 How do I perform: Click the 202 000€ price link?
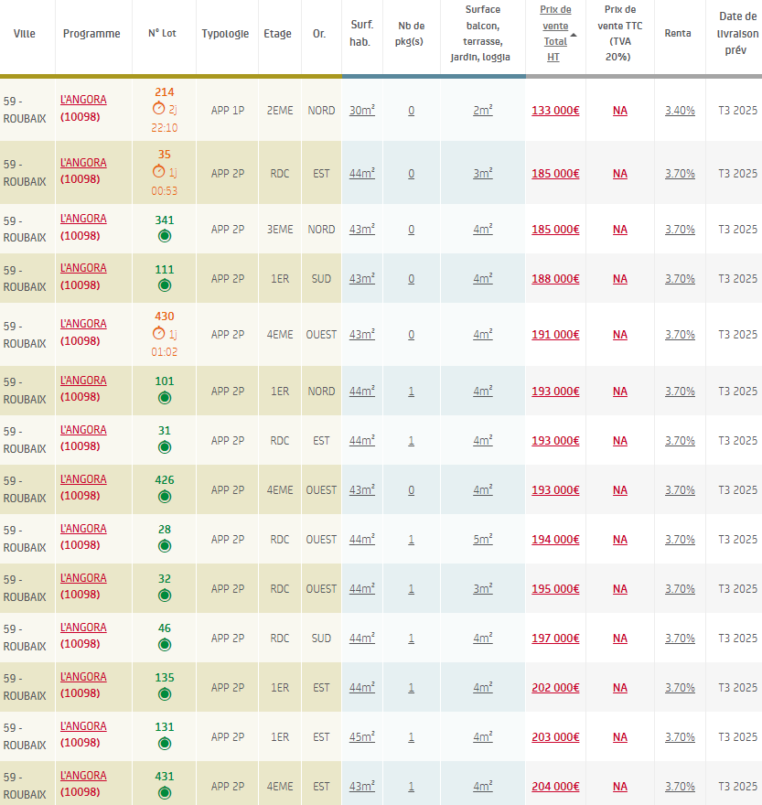(x=555, y=687)
